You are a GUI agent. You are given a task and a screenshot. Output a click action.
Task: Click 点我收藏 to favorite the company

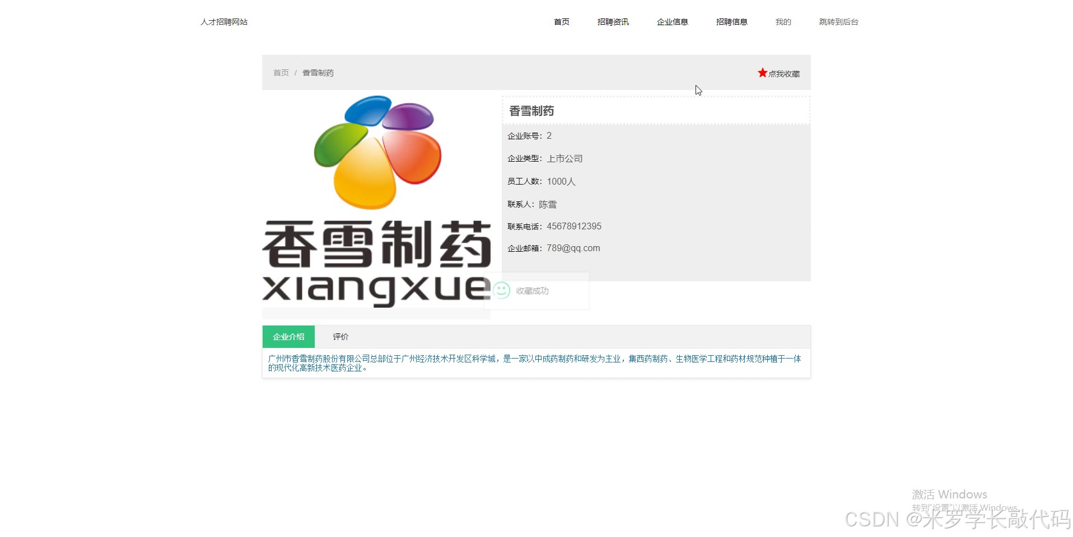(783, 73)
